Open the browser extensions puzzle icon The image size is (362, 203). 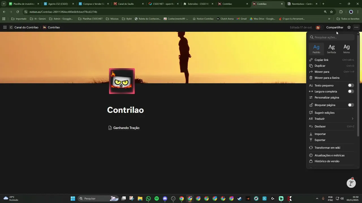[341, 12]
